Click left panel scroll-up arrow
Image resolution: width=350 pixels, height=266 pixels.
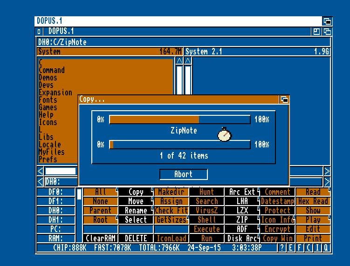(179, 60)
